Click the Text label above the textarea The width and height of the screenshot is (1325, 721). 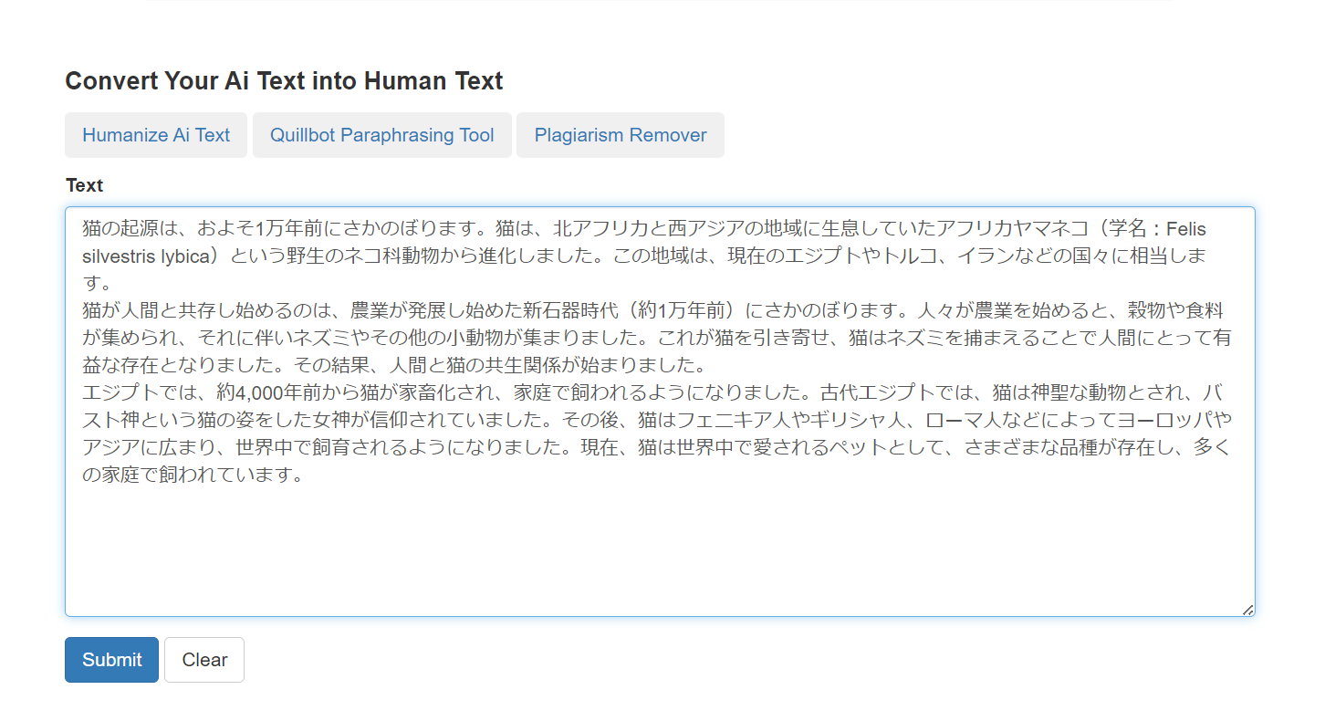(84, 185)
